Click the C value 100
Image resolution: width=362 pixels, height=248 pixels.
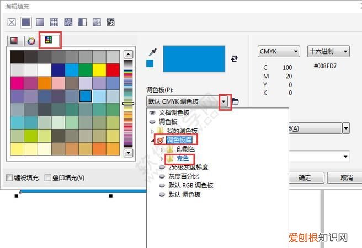(287, 68)
